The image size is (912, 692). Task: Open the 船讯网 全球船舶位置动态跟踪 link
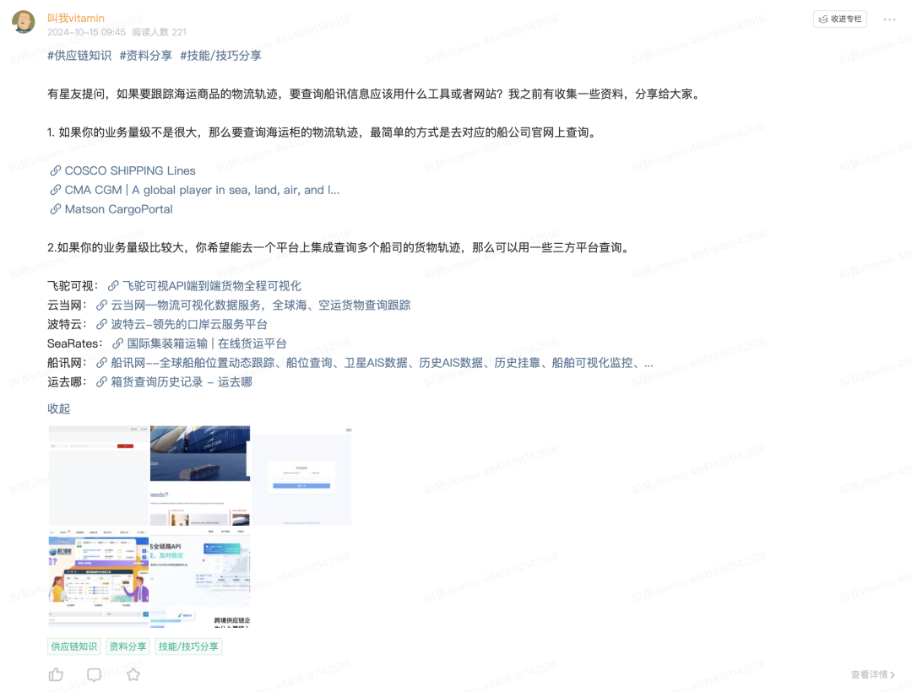coord(383,363)
